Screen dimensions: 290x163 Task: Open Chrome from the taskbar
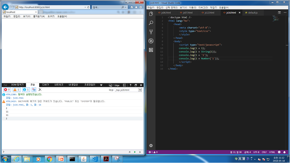coord(50,159)
